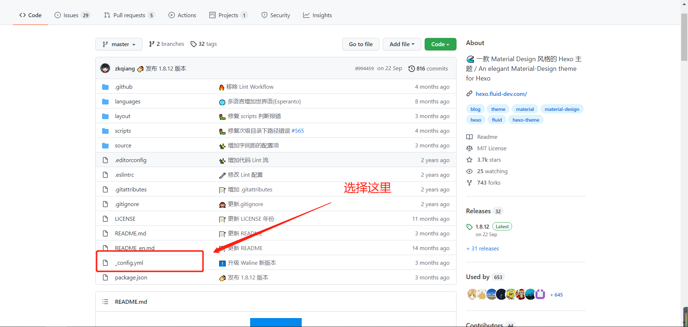Click the source folder icon
Viewport: 688px width, 327px height.
105,146
